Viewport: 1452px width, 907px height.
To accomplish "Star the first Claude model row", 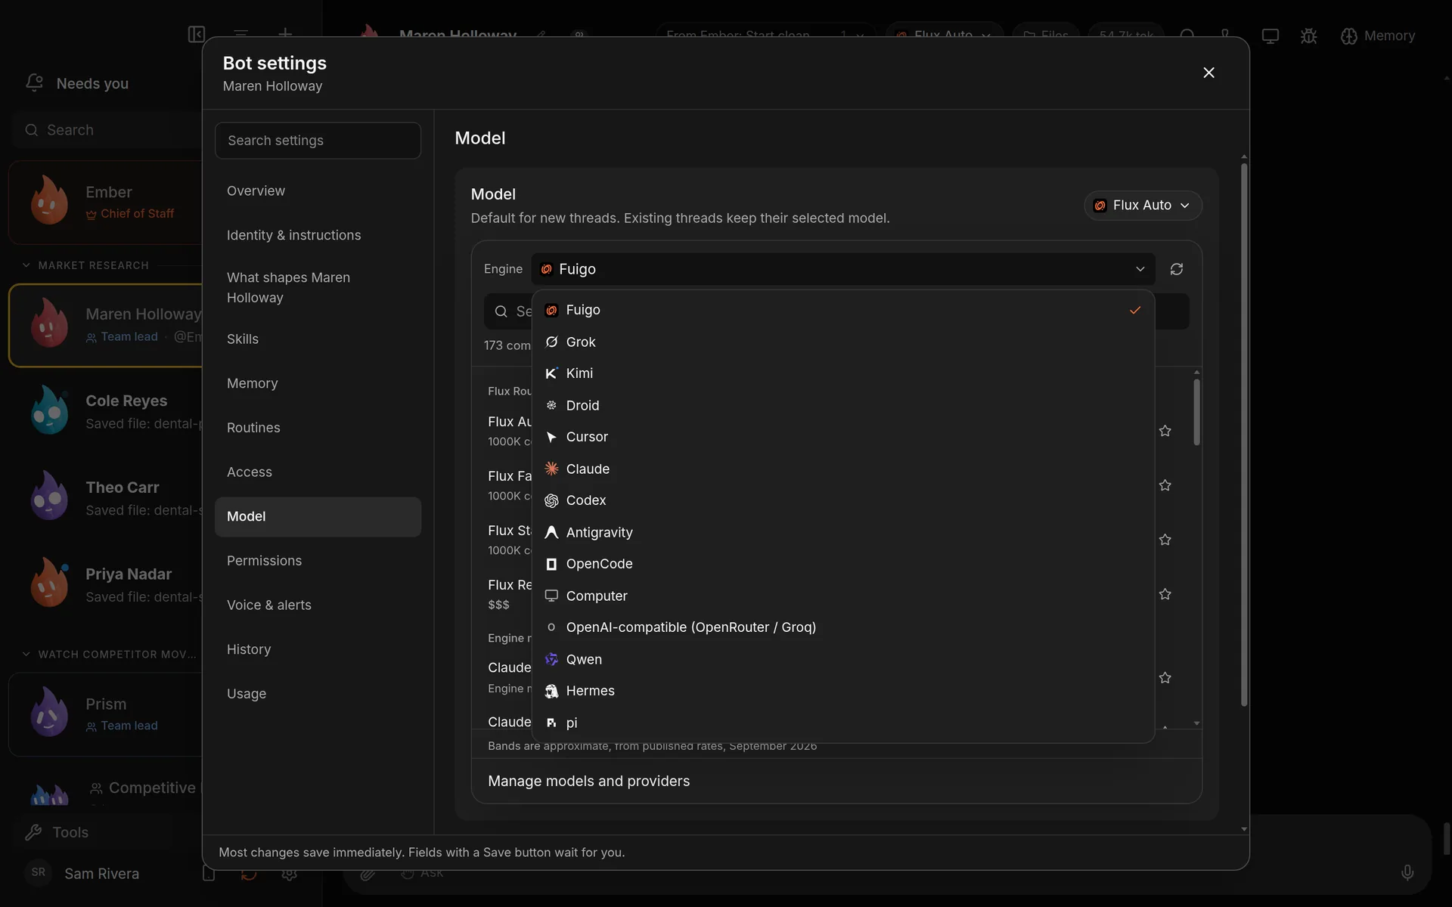I will [1165, 678].
